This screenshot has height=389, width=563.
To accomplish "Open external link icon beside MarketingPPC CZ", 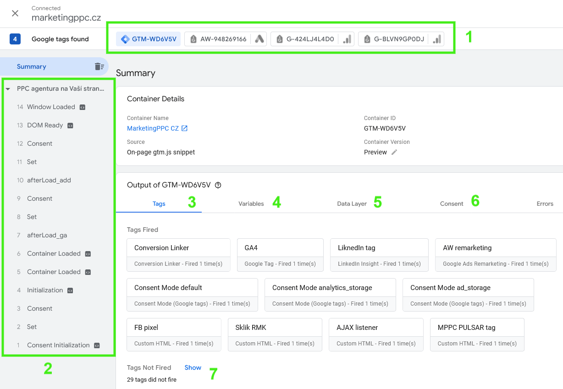I will click(x=184, y=128).
